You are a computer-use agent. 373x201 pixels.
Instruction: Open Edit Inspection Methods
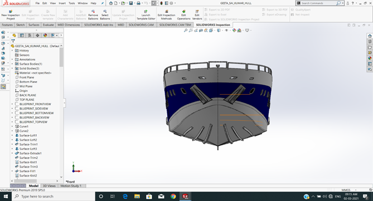(166, 14)
